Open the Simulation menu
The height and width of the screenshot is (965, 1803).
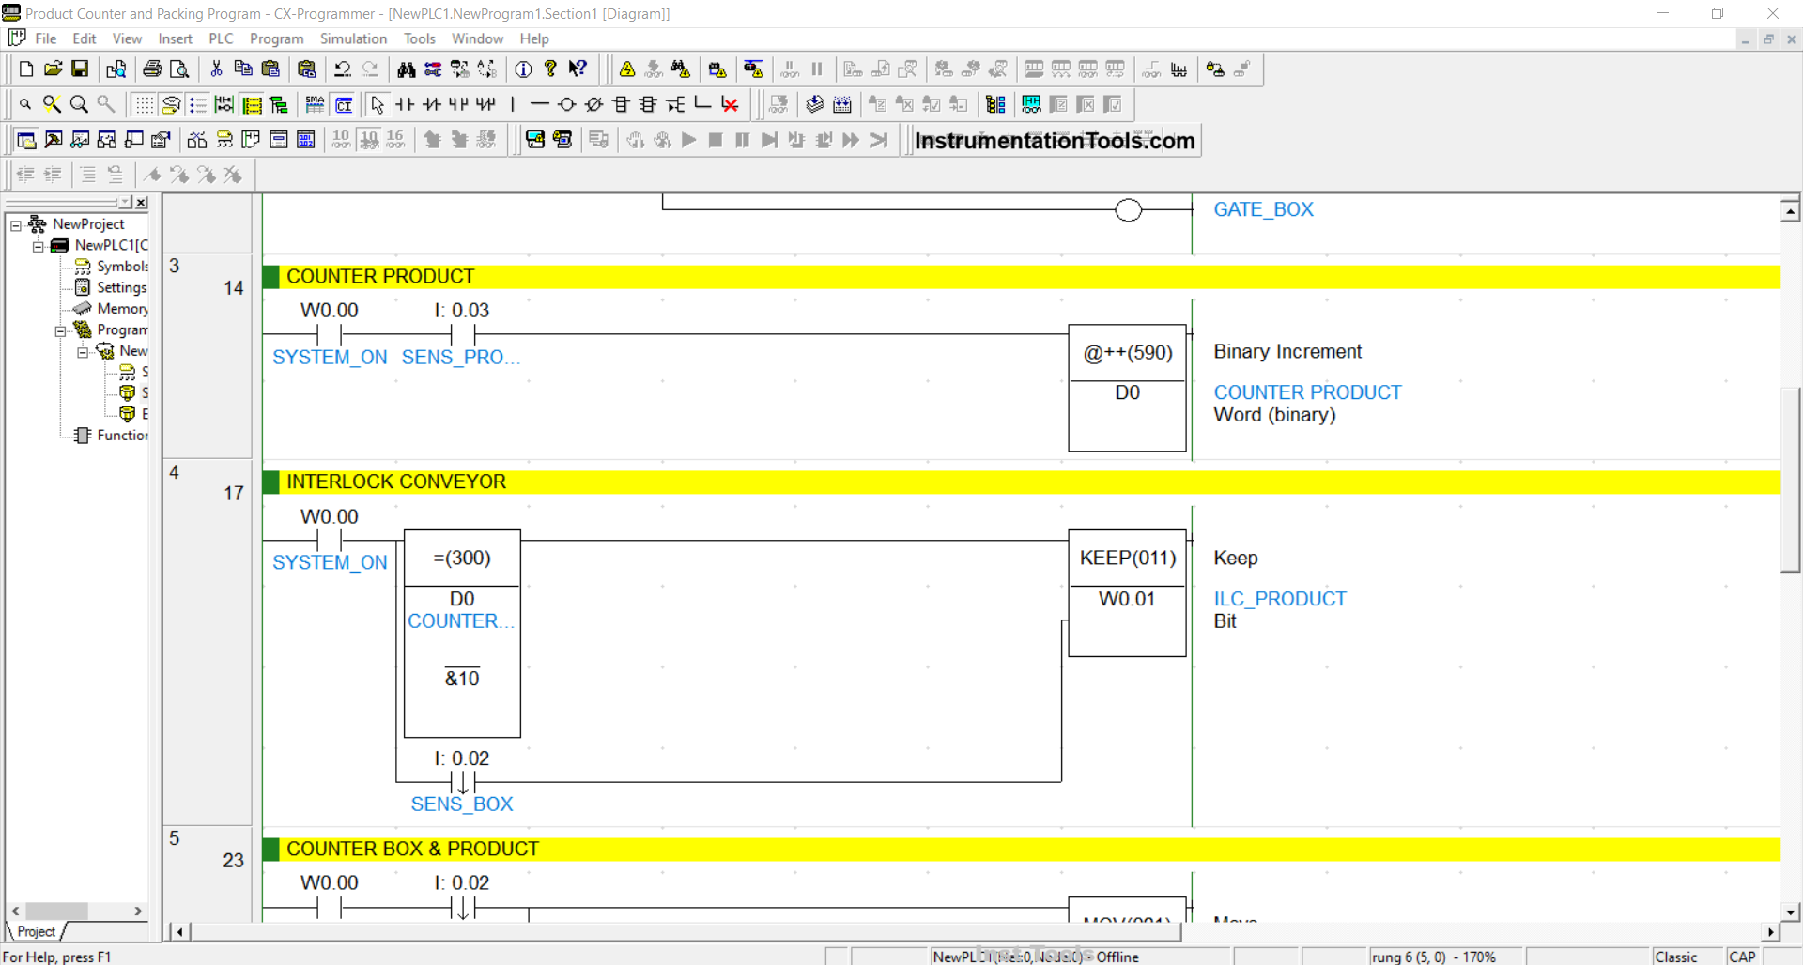352,38
